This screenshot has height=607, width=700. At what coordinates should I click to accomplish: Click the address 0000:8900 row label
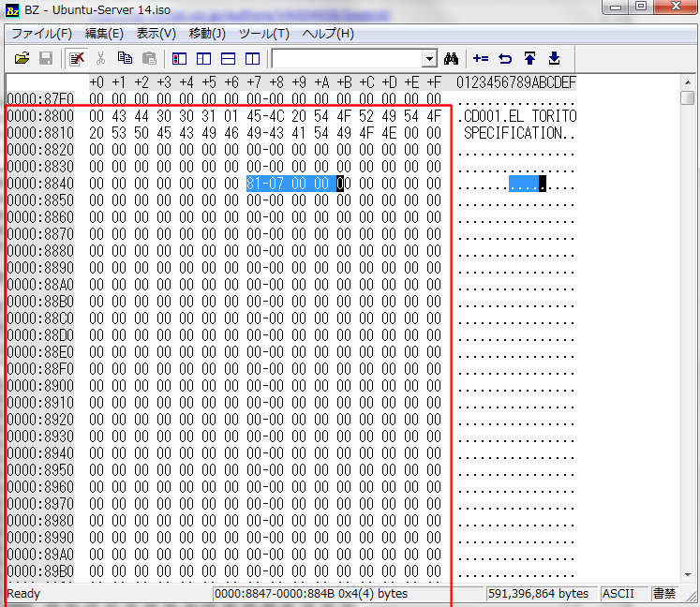point(40,386)
